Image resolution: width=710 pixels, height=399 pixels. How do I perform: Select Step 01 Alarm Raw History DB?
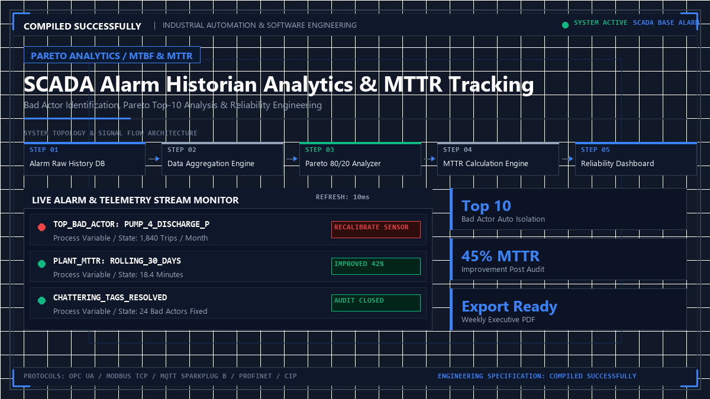85,158
